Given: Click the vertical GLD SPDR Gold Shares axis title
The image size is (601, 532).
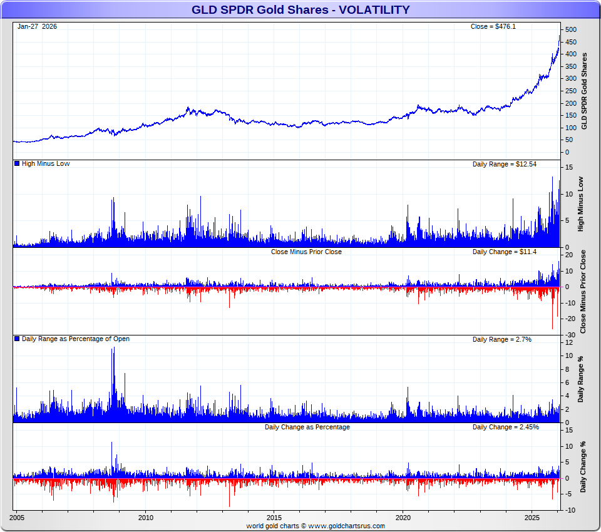Looking at the screenshot, I should 585,91.
